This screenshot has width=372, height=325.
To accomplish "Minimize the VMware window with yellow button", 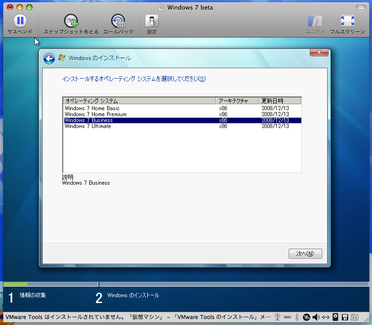I will pyautogui.click(x=20, y=7).
